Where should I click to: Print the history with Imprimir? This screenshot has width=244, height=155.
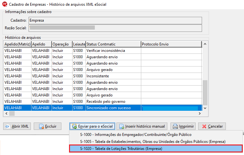[184, 126]
